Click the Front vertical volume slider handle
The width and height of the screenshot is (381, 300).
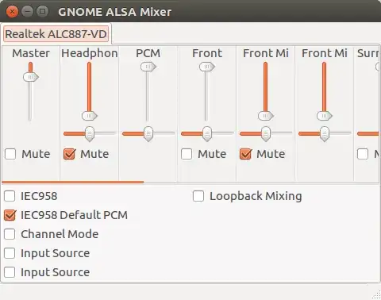coord(207,67)
